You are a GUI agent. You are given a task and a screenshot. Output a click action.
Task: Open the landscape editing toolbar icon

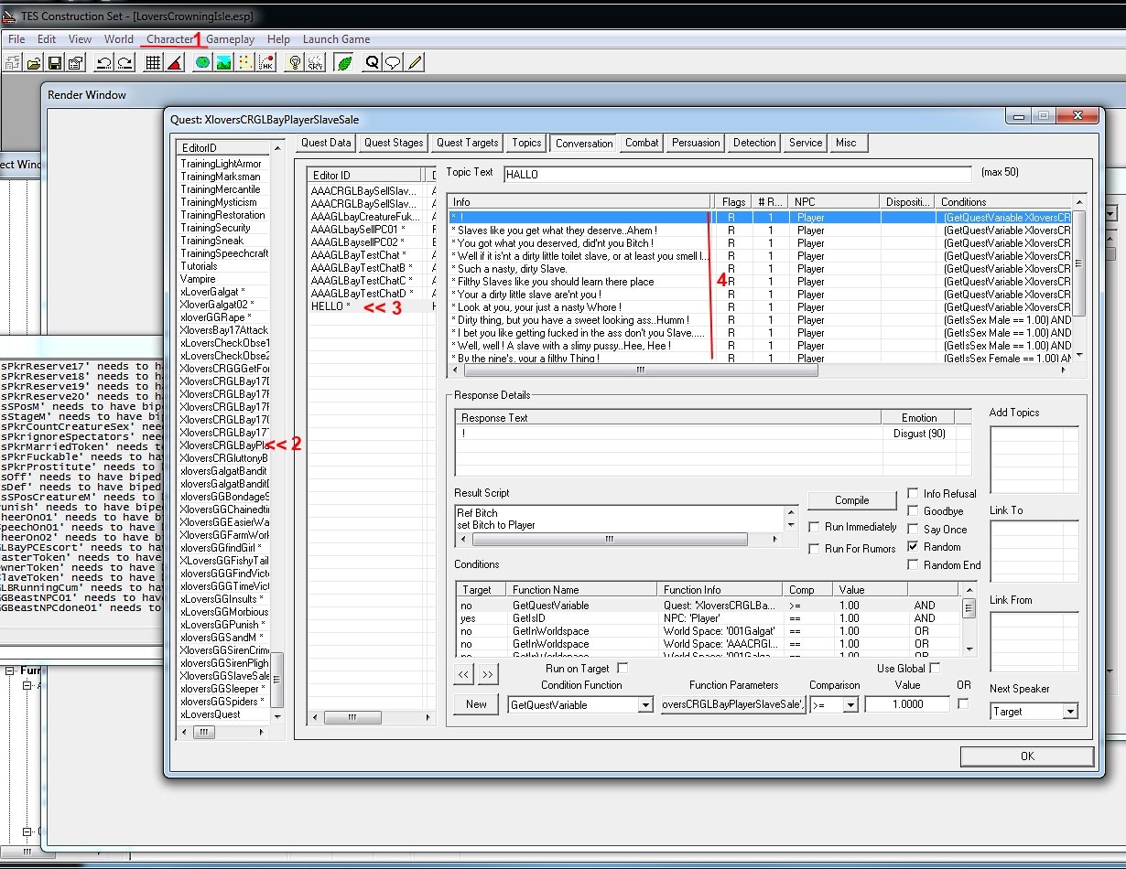223,62
